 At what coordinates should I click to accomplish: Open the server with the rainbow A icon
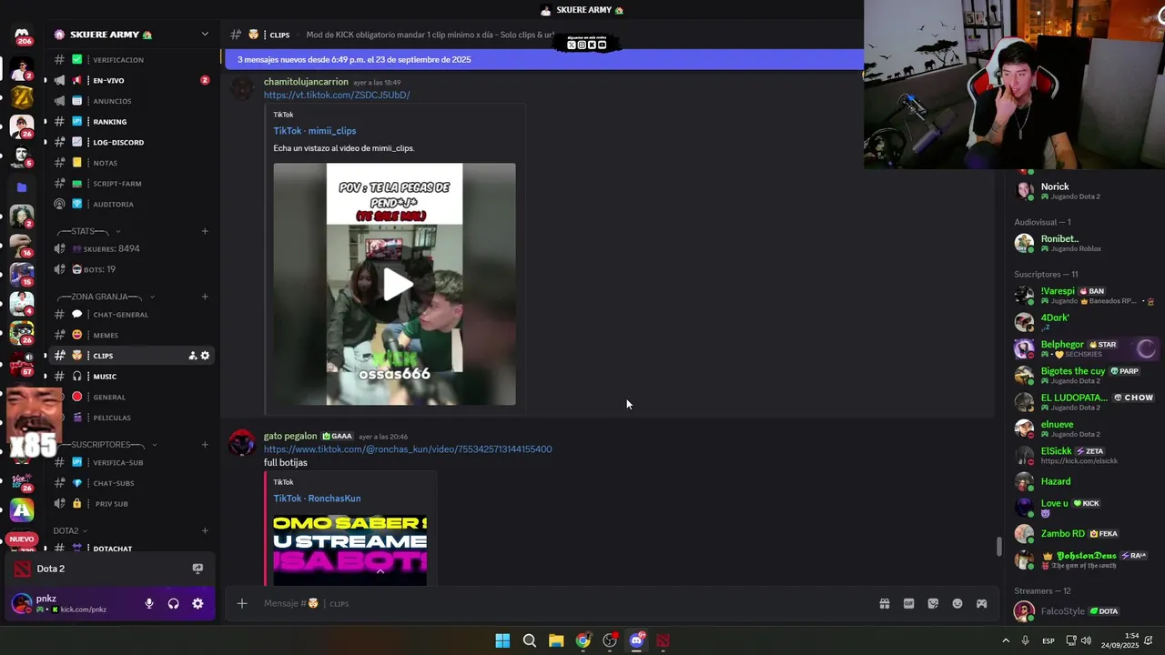22,509
